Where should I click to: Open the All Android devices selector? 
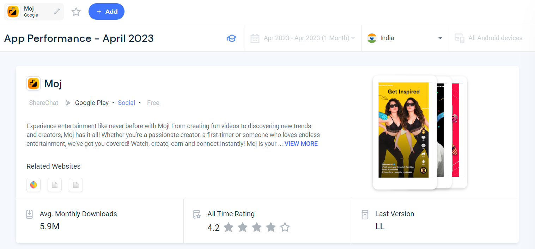click(x=488, y=38)
